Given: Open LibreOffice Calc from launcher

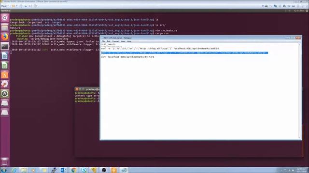Looking at the screenshot, I should point(5,65).
